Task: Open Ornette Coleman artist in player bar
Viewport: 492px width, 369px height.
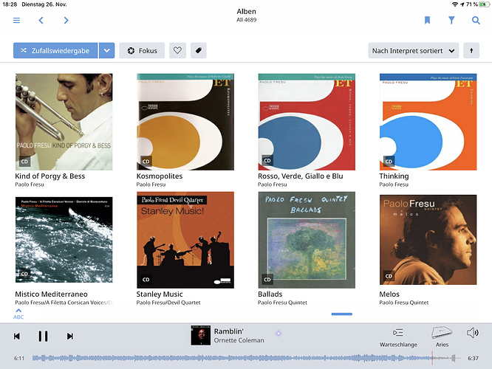Action: pos(239,340)
